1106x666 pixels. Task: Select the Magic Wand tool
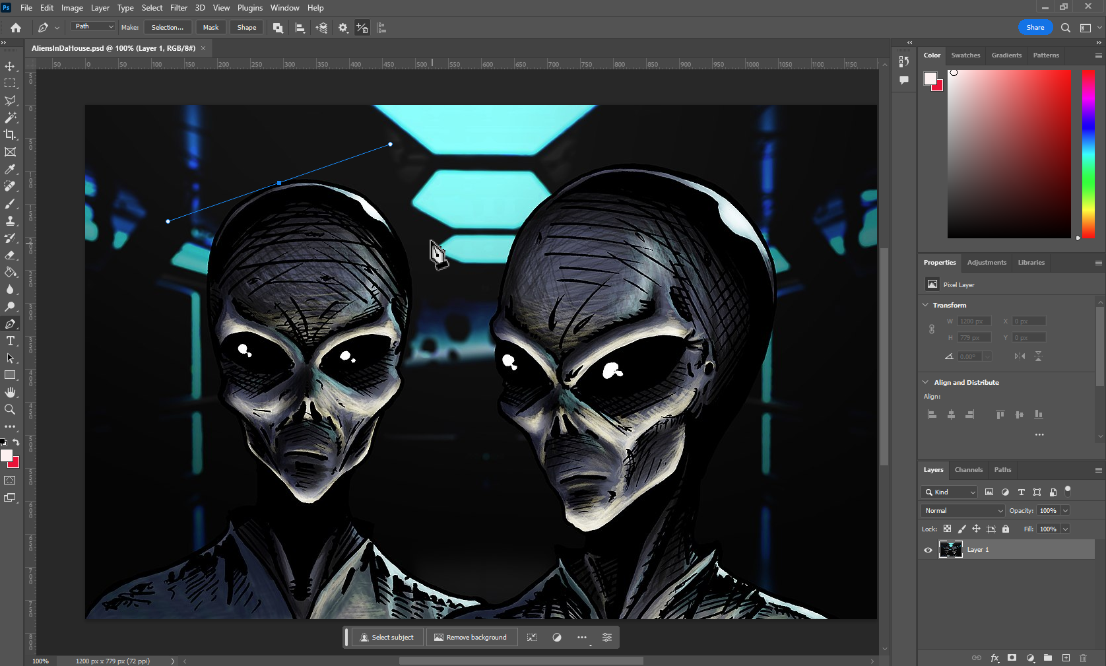click(x=10, y=117)
